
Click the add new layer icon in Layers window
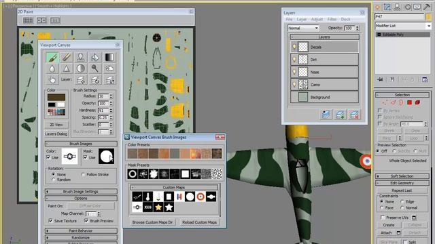tap(340, 115)
